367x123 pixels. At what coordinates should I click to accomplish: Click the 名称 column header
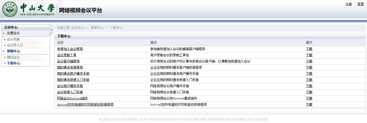60,43
